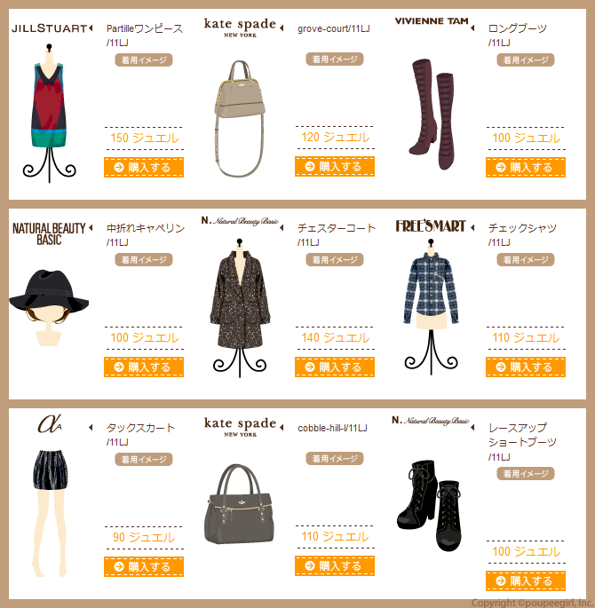Buy the 120 jewel grove-court bag

point(335,166)
